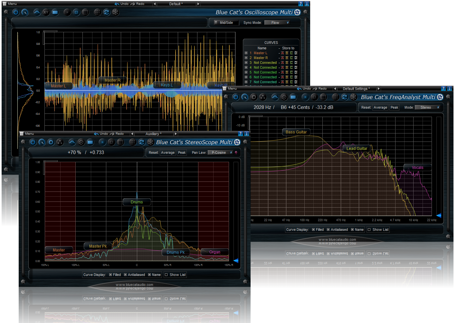Go to next preset after Default in Oscilloscope
The width and height of the screenshot is (458, 323).
coord(198,4)
